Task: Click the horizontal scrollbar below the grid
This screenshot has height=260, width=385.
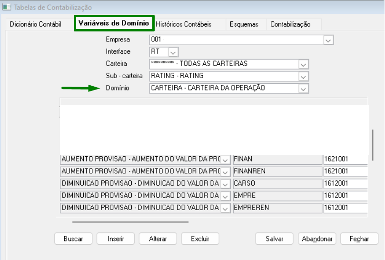Action: pos(130,221)
